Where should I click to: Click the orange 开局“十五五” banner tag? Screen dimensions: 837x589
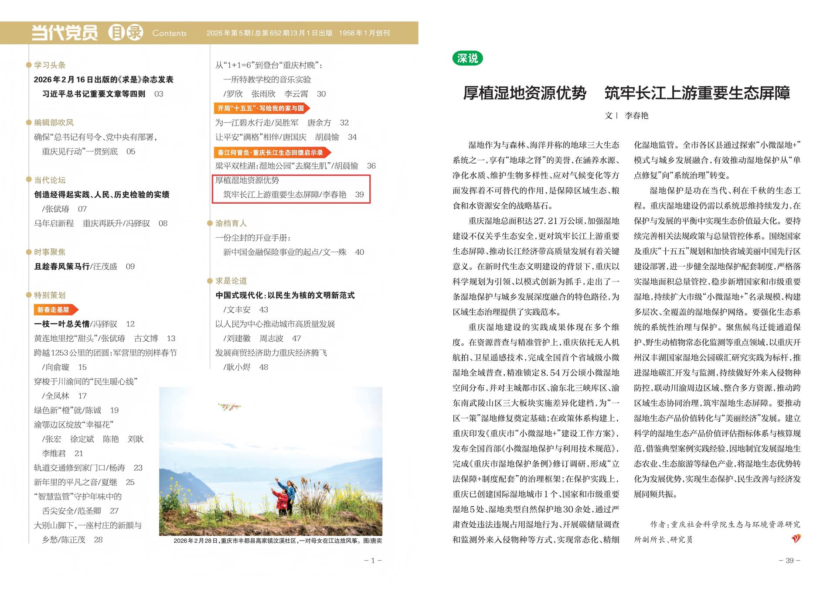tap(262, 108)
